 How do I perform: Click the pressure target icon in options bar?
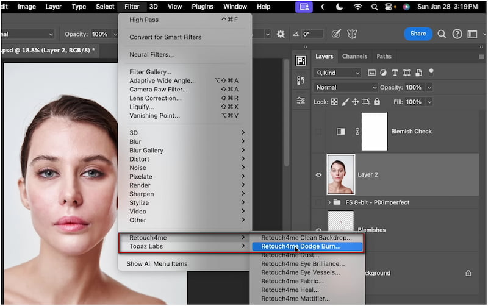point(335,34)
